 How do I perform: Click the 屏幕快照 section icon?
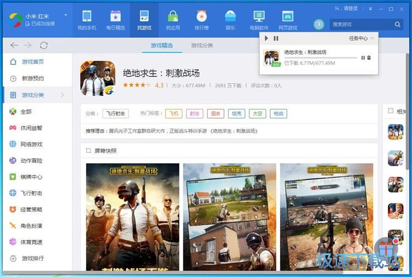click(x=88, y=151)
